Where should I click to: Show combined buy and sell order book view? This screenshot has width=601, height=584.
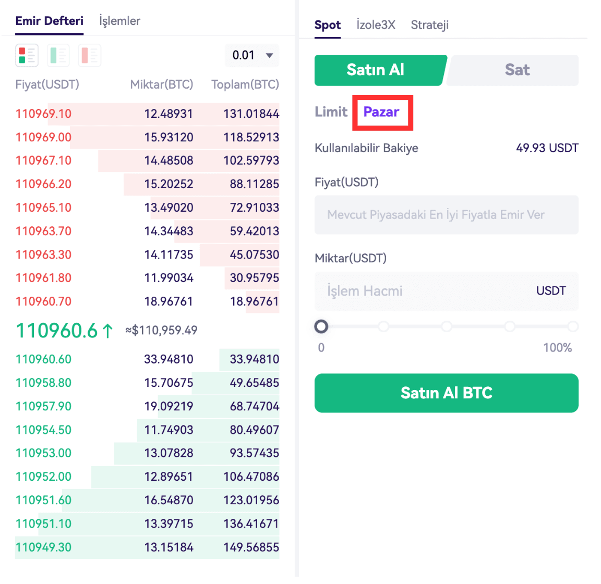(27, 55)
